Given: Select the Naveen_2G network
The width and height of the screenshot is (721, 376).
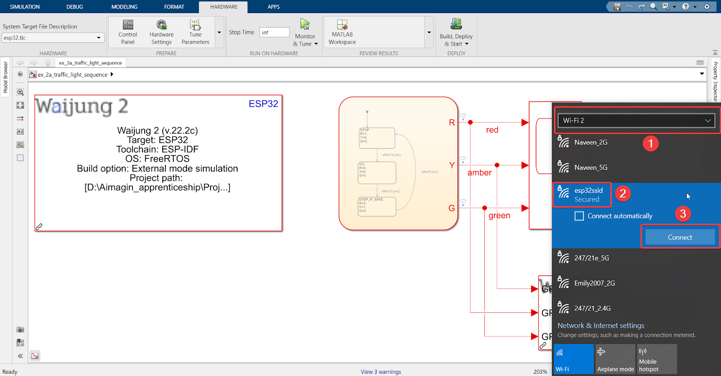Looking at the screenshot, I should coord(636,142).
